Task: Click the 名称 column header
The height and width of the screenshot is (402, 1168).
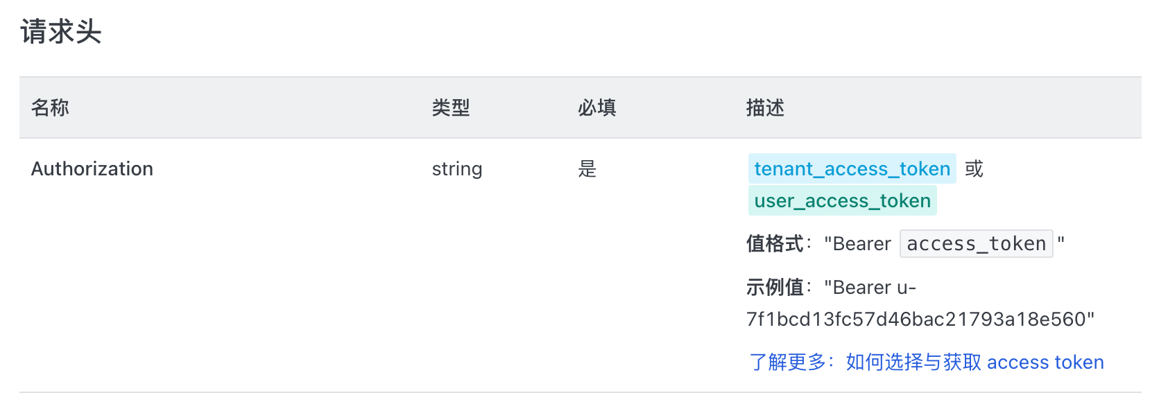Action: [x=50, y=107]
